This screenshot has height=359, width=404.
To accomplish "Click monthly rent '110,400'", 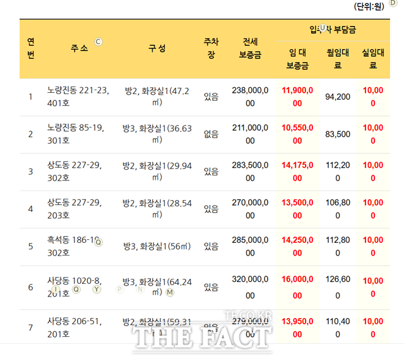I will coord(338,327).
